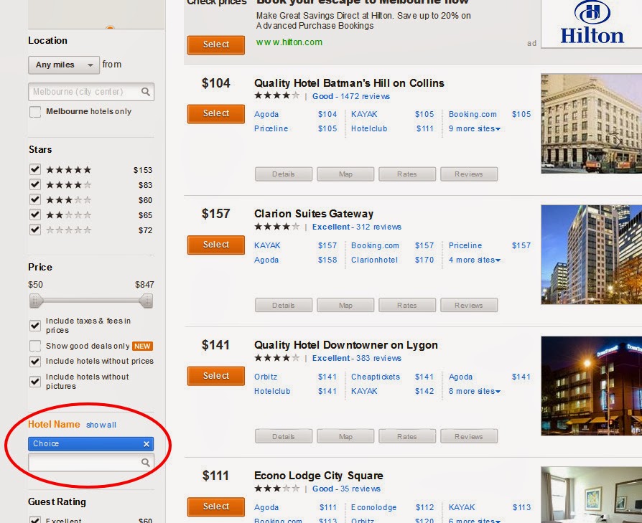Open Map tab for Quality Hotel Batman's Hill
642x523 pixels.
[x=345, y=174]
